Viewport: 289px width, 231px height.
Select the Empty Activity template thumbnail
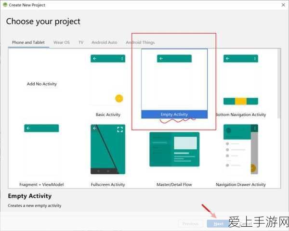(174, 79)
